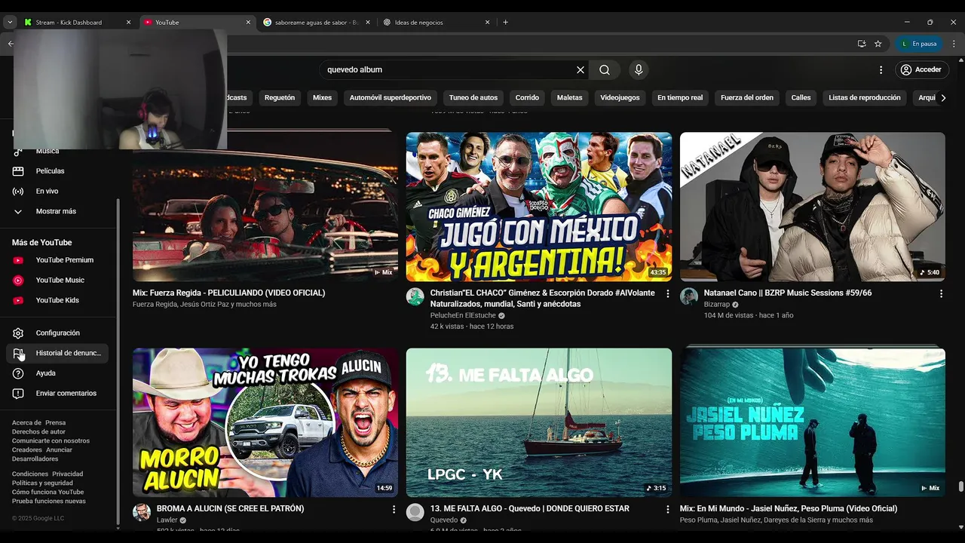The image size is (965, 543).
Task: Close the Stream - Kick Dashboard tab
Action: click(x=128, y=23)
